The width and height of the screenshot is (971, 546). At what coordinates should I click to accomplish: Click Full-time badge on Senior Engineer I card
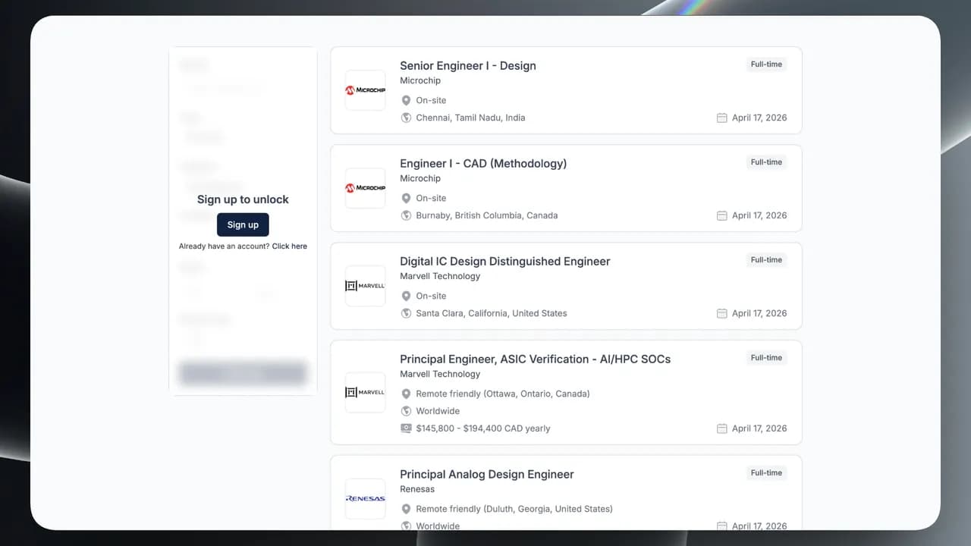coord(766,64)
